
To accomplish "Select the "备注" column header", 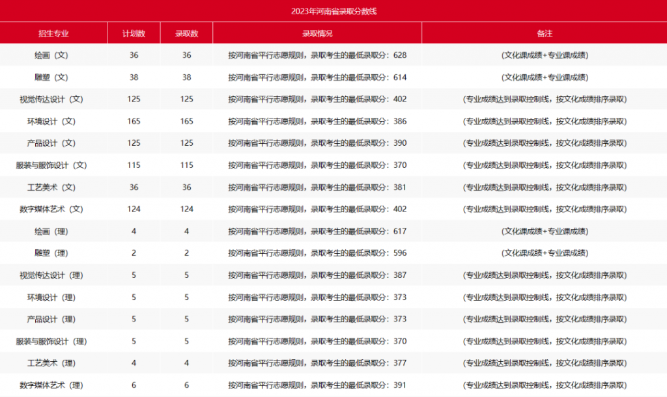I will pyautogui.click(x=545, y=34).
